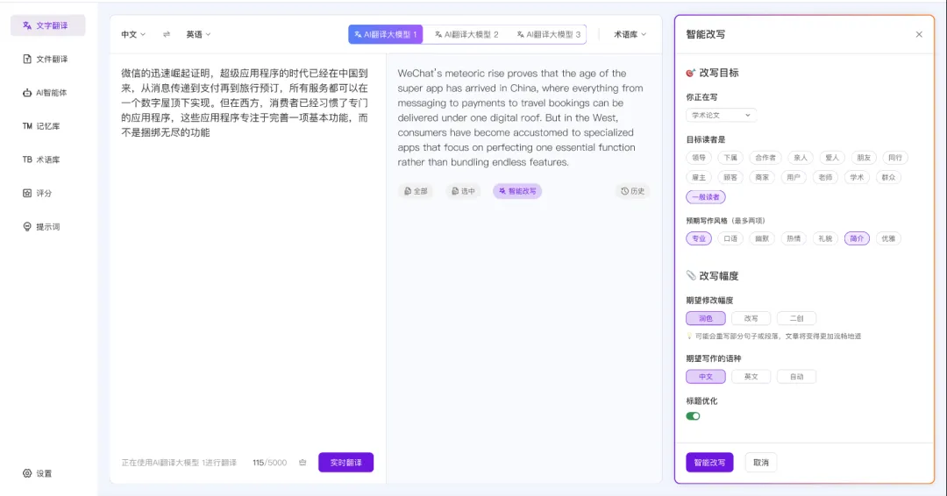
Task: Click the 115/5000 character counter
Action: pyautogui.click(x=269, y=463)
